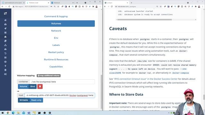Open Microsoft Edge from the taskbar
The width and height of the screenshot is (205, 115).
click(x=13, y=113)
